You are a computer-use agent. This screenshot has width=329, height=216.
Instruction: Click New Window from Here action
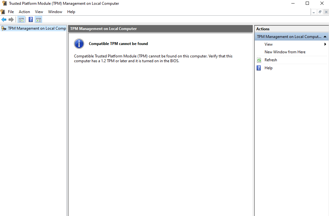285,52
